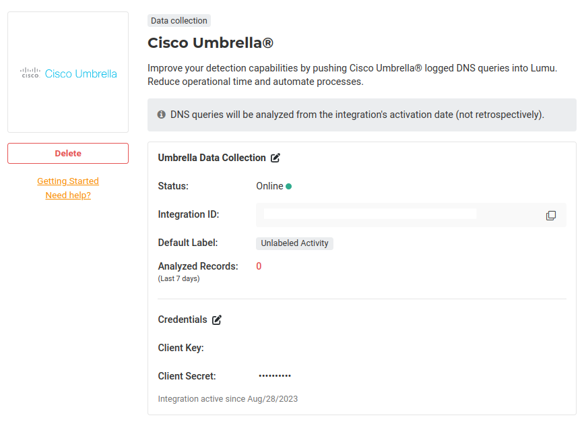Click the Umbrella Data Collection section title
This screenshot has height=426, width=584.
[x=212, y=158]
